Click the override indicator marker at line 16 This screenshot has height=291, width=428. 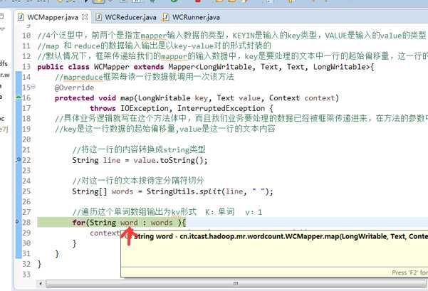(19, 97)
